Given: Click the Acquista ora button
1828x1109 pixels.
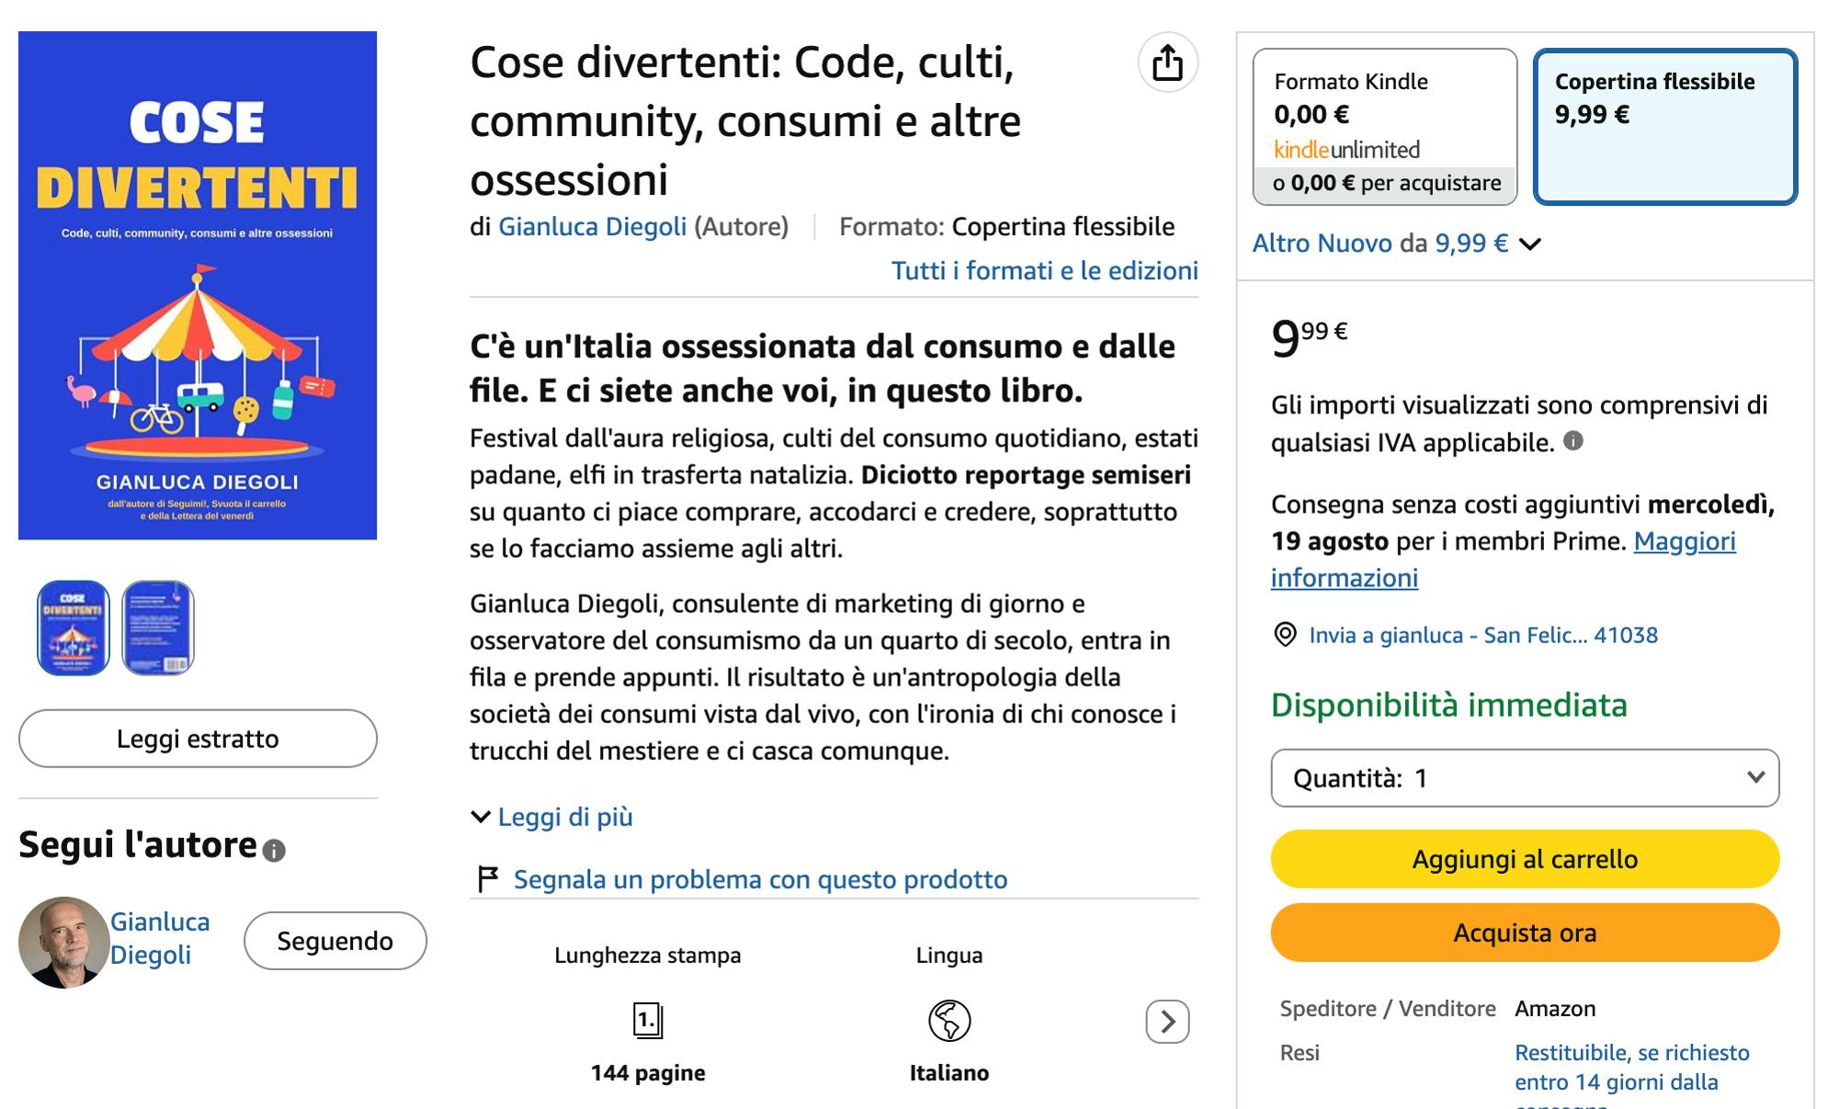Looking at the screenshot, I should click(1525, 933).
